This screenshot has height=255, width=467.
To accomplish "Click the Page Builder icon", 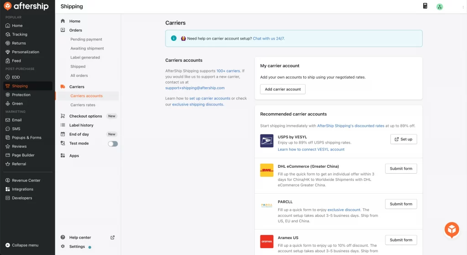I will [x=8, y=155].
